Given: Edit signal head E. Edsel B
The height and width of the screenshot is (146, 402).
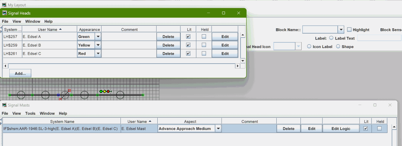Looking at the screenshot, I should coord(225,45).
